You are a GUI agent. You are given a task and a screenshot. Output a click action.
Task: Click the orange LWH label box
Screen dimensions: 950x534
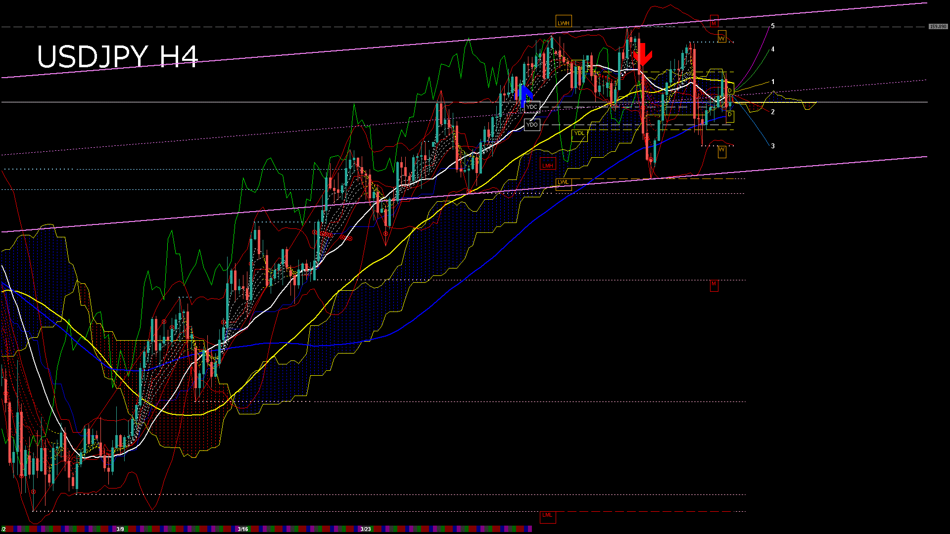[x=564, y=23]
